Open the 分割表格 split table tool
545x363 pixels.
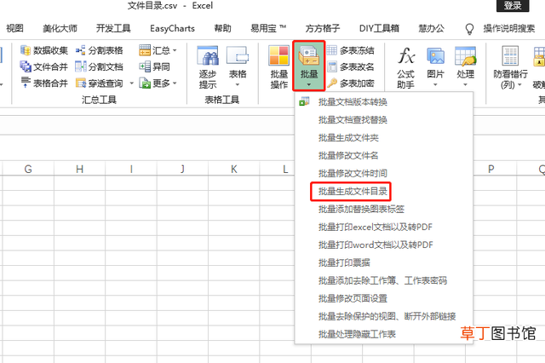click(x=100, y=50)
